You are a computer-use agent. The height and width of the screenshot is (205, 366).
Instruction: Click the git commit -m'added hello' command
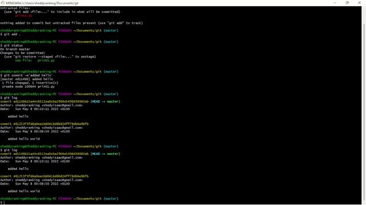coord(26,75)
